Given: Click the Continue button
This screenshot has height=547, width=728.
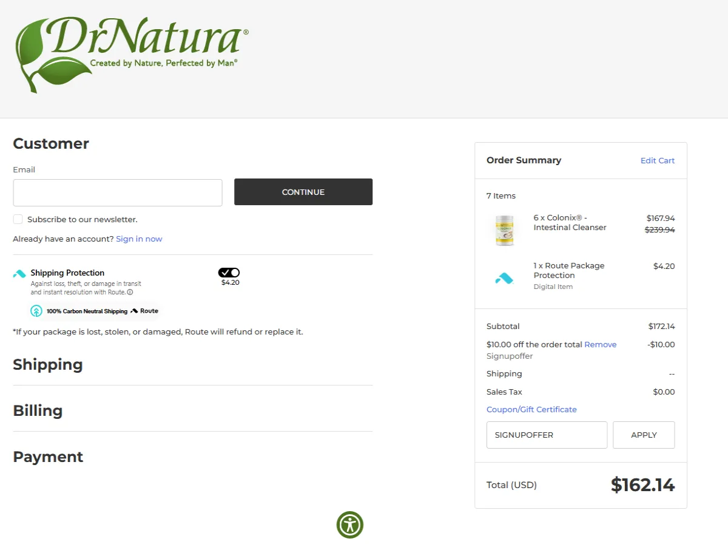Looking at the screenshot, I should (303, 191).
